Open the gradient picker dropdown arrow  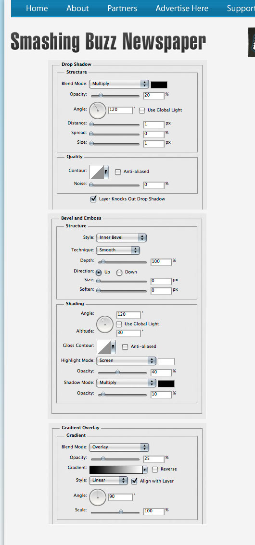click(145, 470)
